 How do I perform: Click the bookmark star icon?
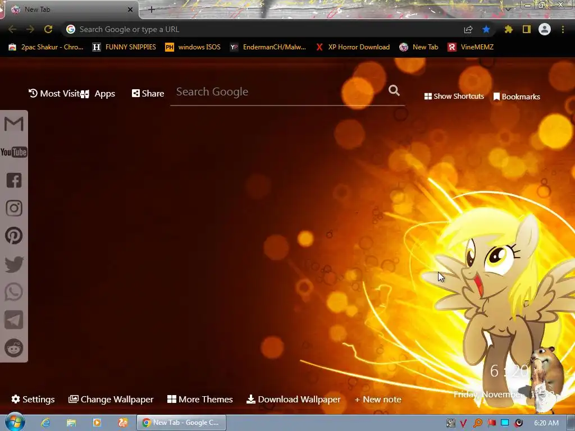pos(486,29)
